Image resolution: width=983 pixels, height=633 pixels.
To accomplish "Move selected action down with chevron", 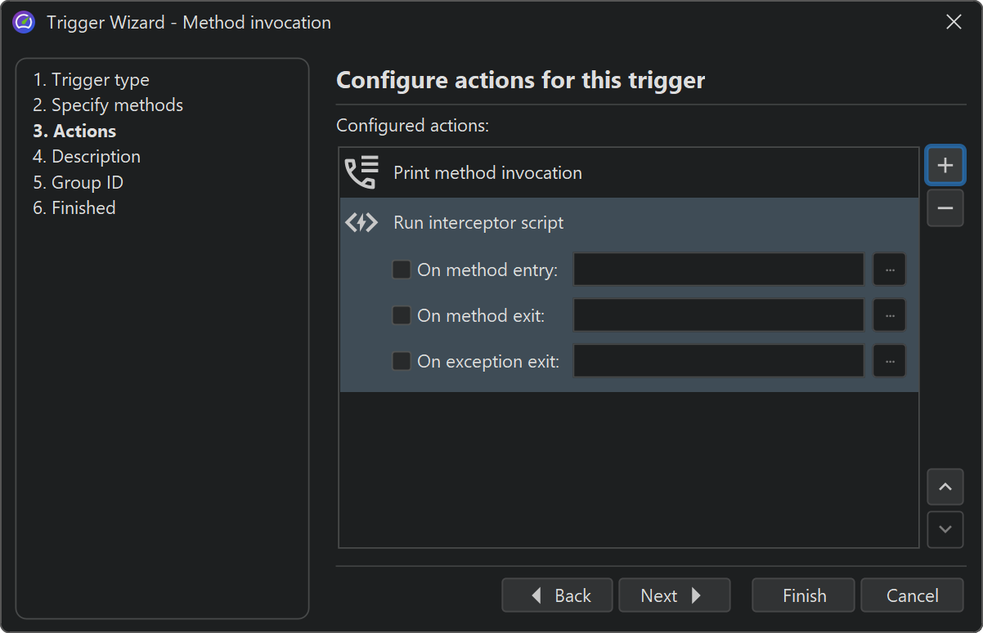I will (945, 529).
